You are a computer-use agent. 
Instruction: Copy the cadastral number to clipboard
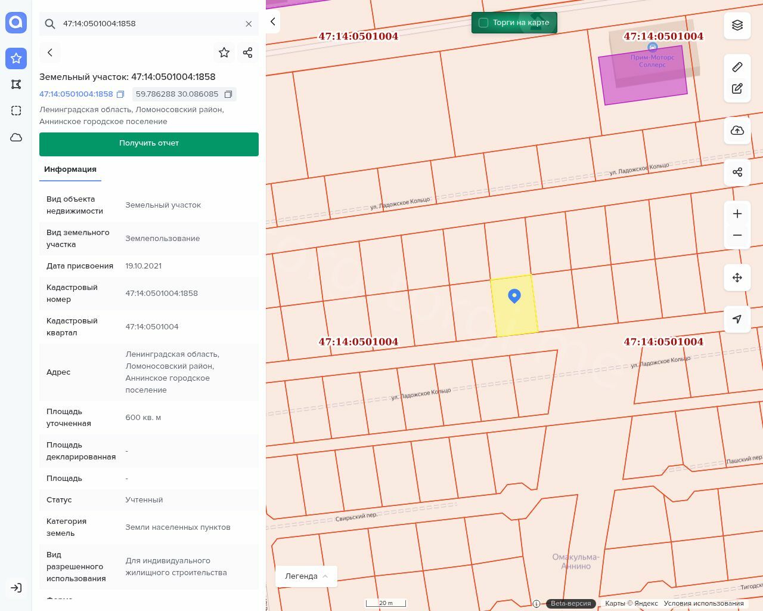pyautogui.click(x=120, y=94)
